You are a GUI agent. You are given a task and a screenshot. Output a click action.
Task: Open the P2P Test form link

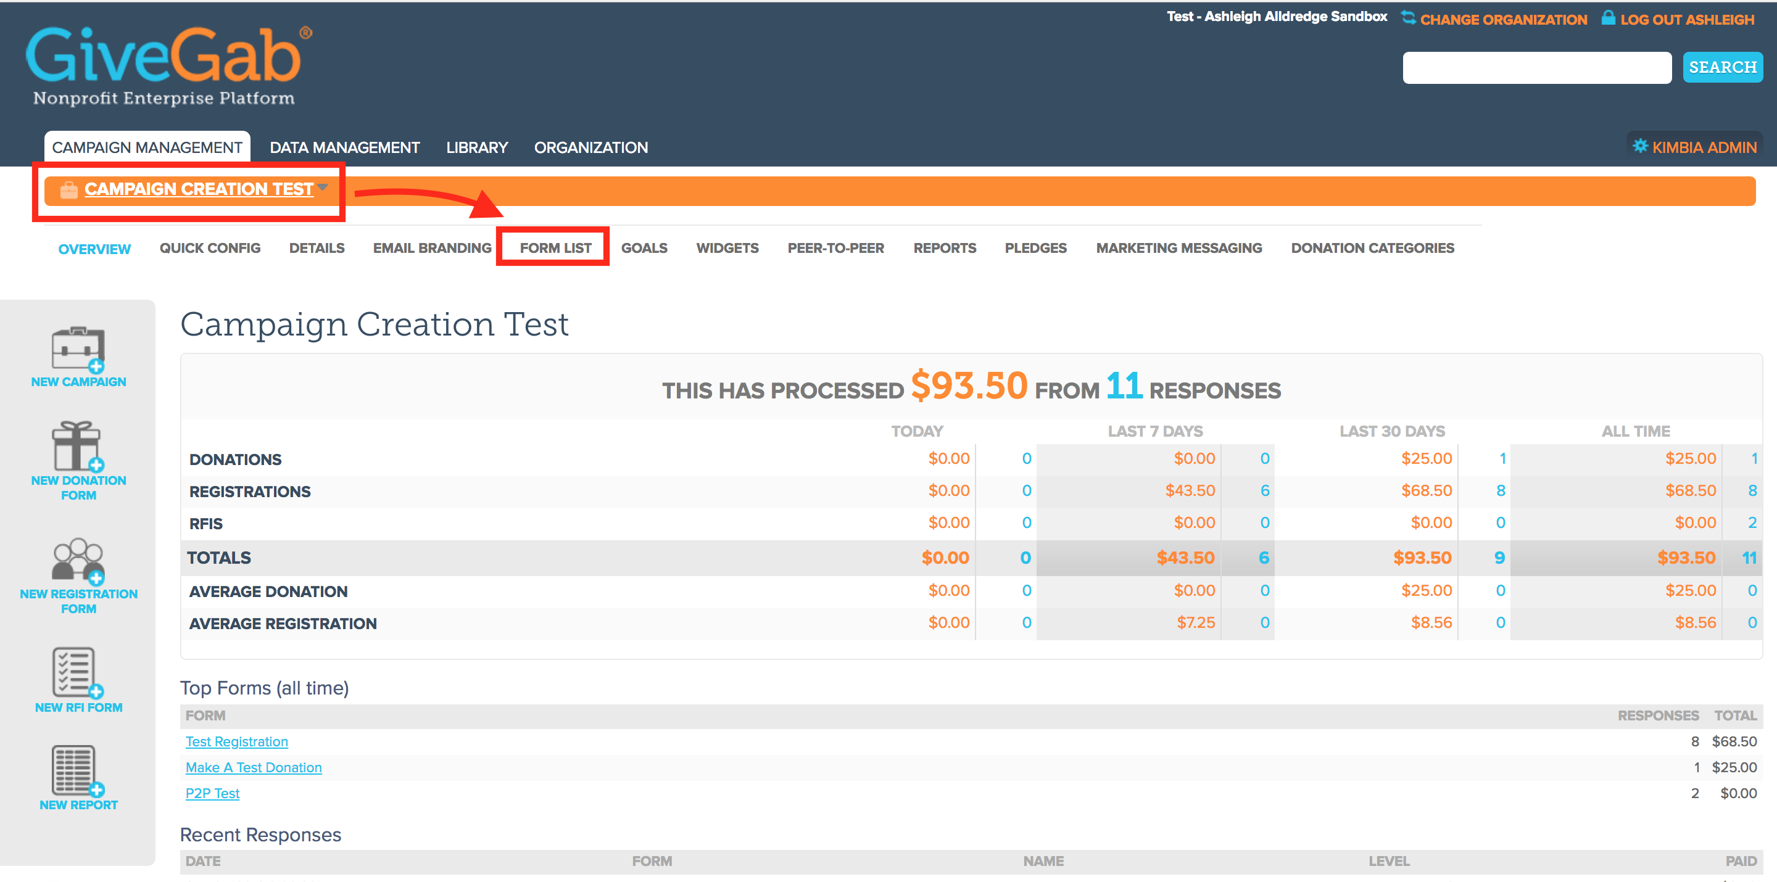coord(212,794)
